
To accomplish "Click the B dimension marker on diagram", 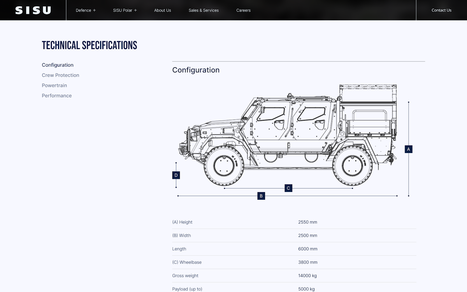I will pos(261,196).
